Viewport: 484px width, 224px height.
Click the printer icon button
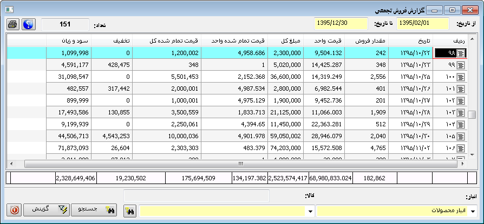point(13,24)
